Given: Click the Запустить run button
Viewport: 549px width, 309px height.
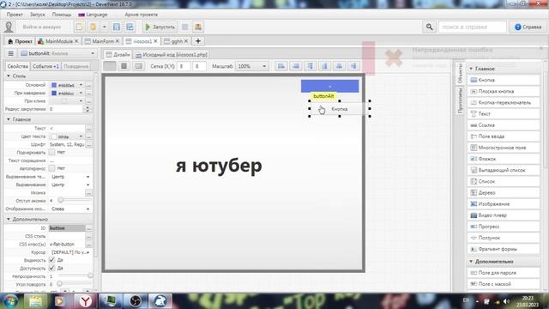Looking at the screenshot, I should (x=160, y=27).
